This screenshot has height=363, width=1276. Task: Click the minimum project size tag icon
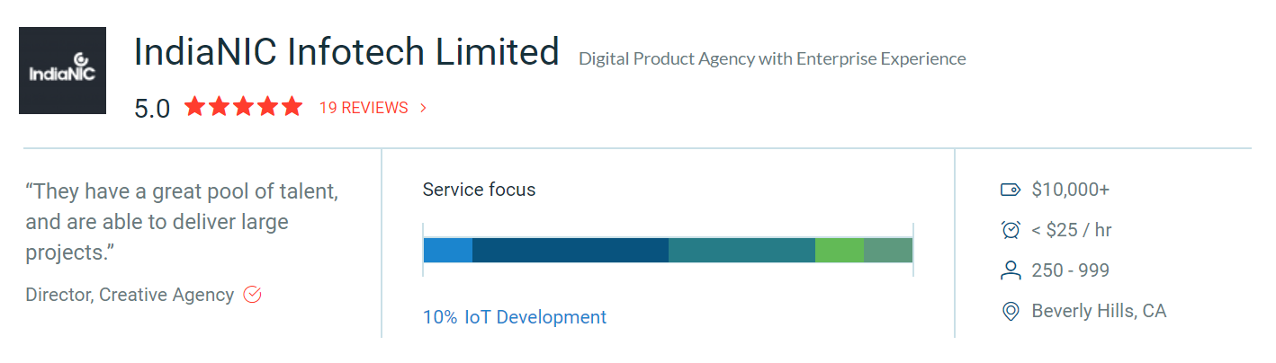(x=1010, y=190)
